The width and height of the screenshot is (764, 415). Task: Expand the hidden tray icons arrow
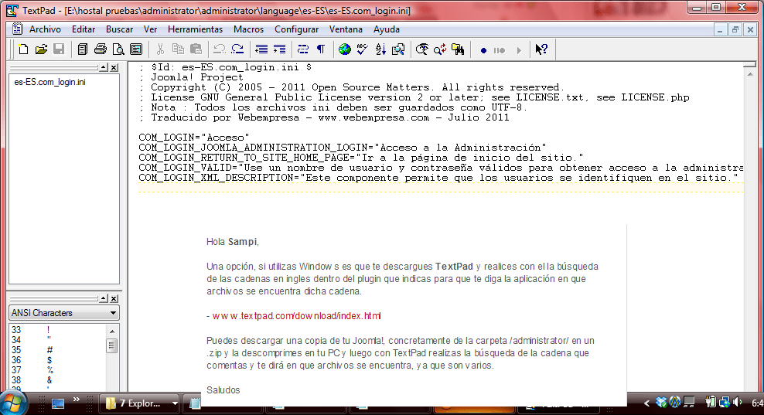(646, 403)
